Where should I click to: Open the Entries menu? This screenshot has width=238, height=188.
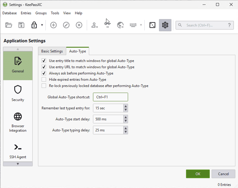(26, 13)
